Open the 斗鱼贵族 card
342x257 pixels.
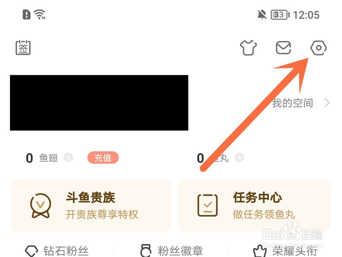pos(91,205)
